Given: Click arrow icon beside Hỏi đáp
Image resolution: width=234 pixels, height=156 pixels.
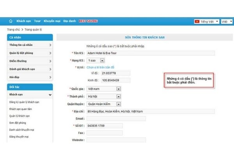Looking at the screenshot, I should click(50, 77).
